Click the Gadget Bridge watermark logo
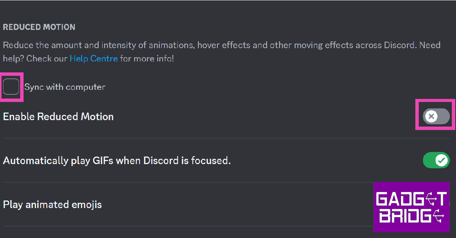Screen dimensions: 456x238 click(x=411, y=207)
